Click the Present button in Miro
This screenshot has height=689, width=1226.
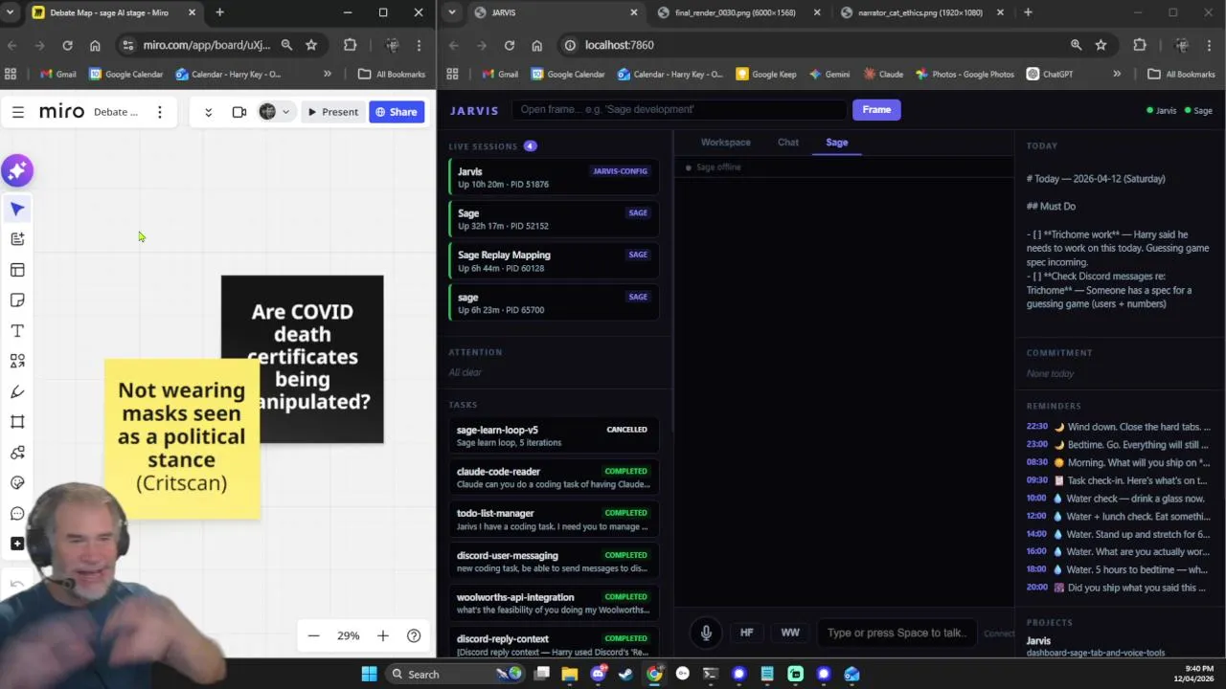[x=332, y=112]
